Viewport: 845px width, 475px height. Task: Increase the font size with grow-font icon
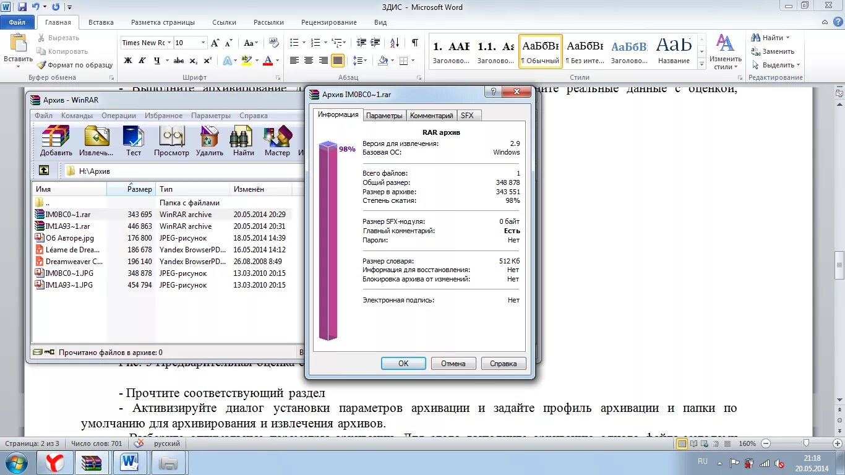click(215, 43)
